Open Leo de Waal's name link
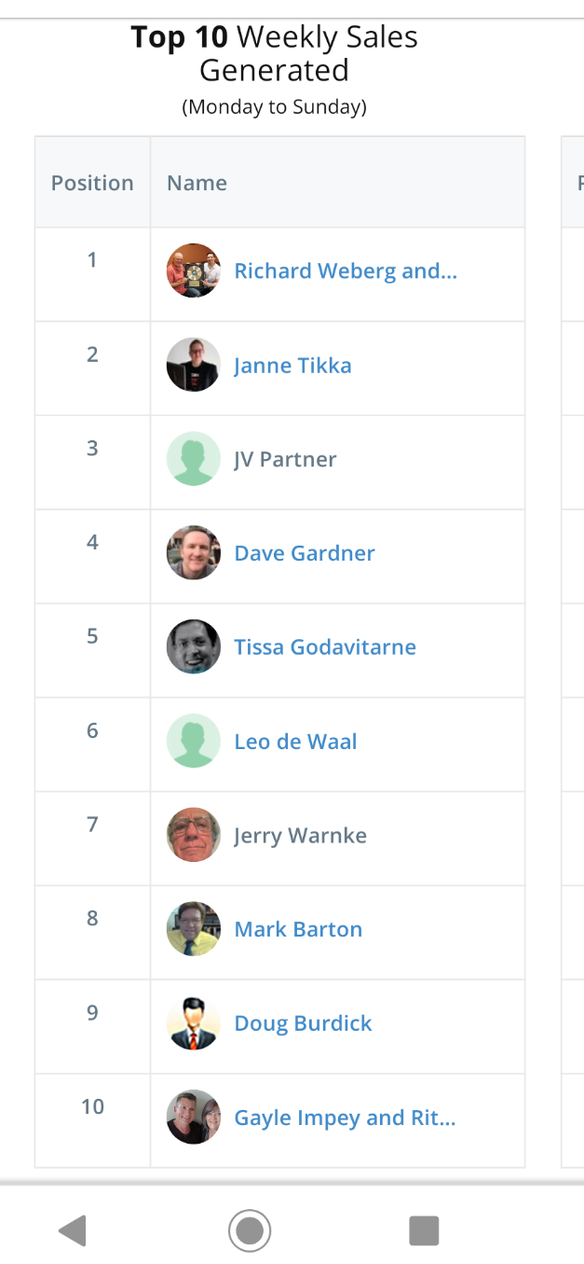The image size is (584, 1264). (295, 743)
